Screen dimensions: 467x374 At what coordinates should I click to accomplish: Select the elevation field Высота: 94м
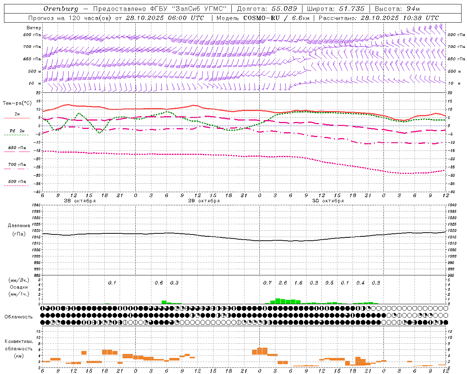tap(397, 9)
